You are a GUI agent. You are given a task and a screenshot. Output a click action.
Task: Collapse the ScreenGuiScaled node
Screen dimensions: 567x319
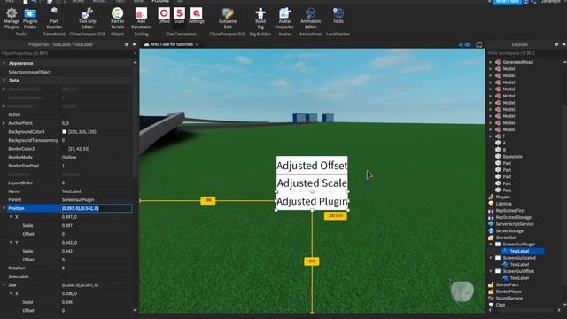pyautogui.click(x=491, y=258)
